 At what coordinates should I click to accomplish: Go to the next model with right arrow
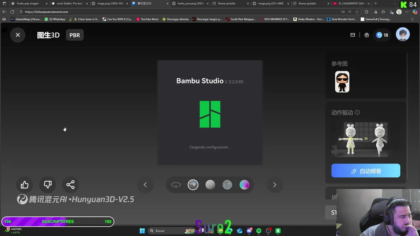coord(275,185)
